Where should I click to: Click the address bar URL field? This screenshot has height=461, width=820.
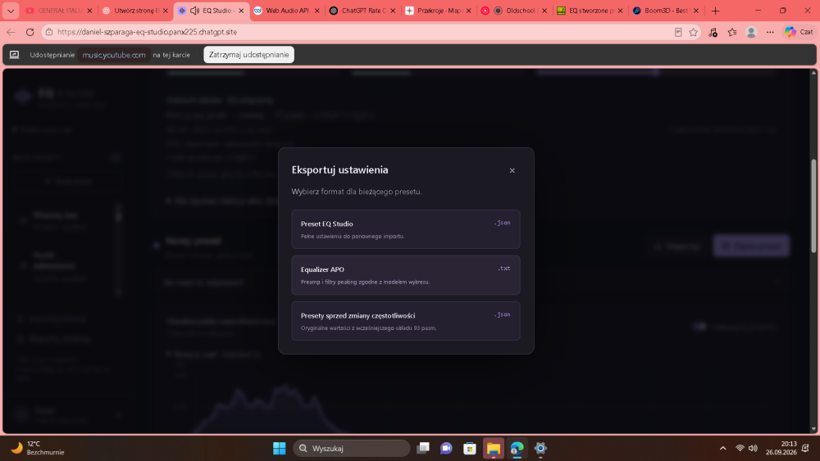coord(361,32)
